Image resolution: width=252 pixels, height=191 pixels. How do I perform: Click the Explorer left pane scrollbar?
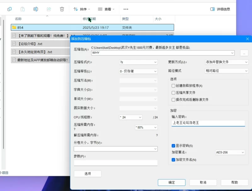point(3,84)
